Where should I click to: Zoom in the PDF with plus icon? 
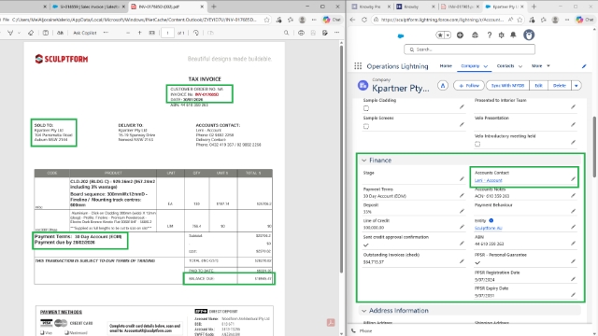tap(139, 33)
